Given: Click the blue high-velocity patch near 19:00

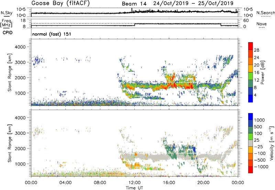Looking at the screenshot, I should [194, 149].
